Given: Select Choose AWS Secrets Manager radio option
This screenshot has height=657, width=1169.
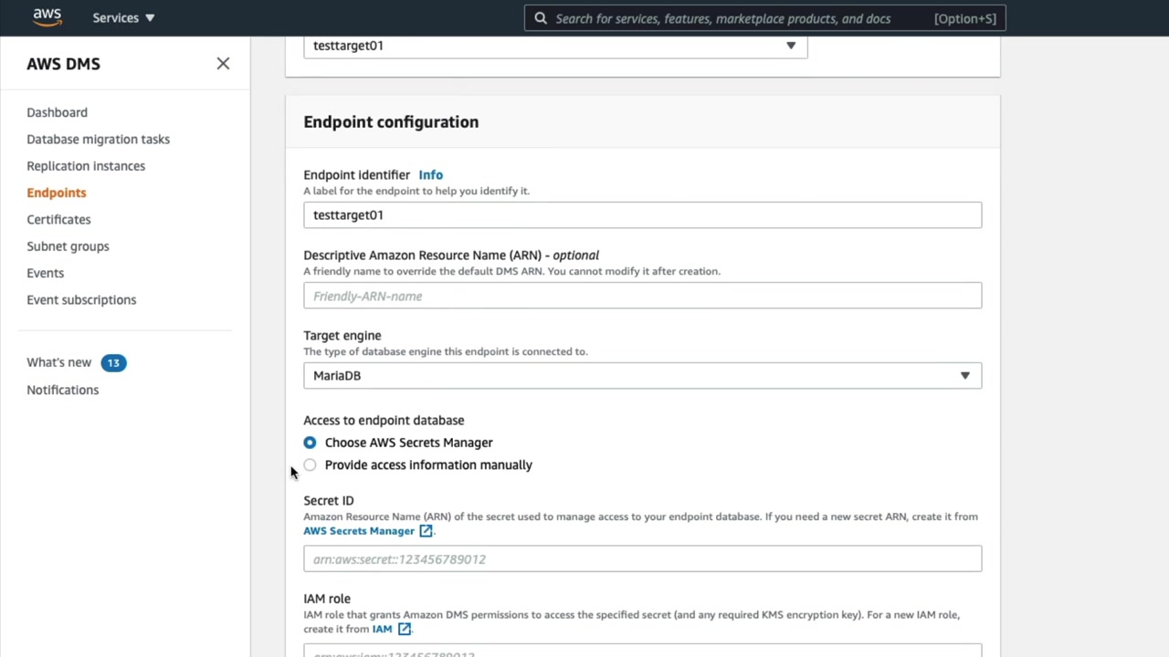Looking at the screenshot, I should [x=311, y=443].
